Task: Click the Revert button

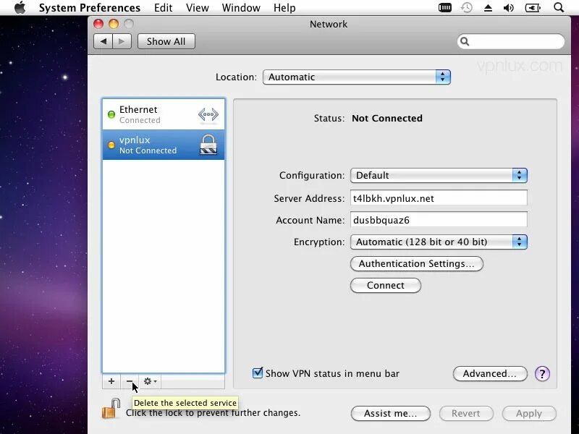Action: 466,413
